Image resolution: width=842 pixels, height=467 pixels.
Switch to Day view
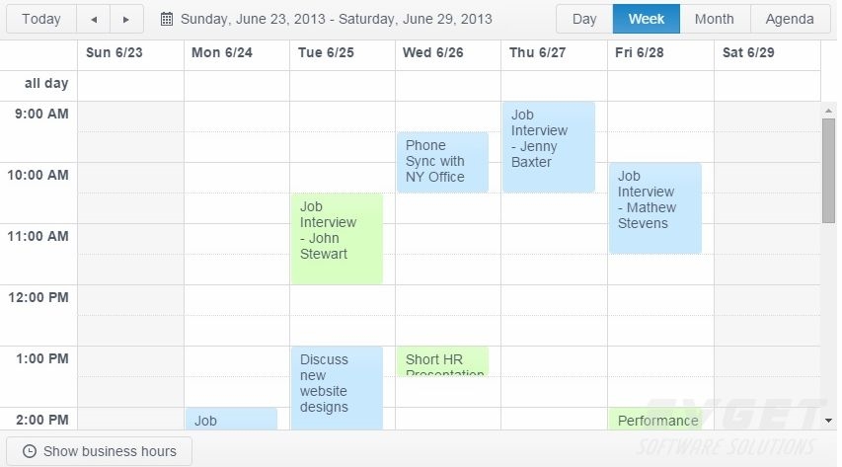584,20
